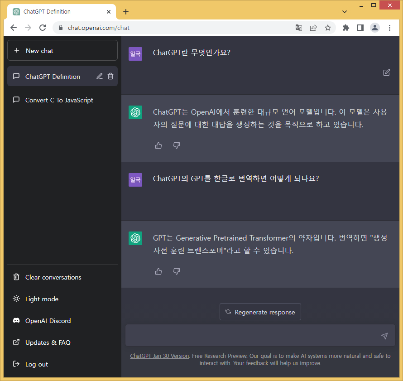Click Log out
The image size is (403, 381).
62,364
